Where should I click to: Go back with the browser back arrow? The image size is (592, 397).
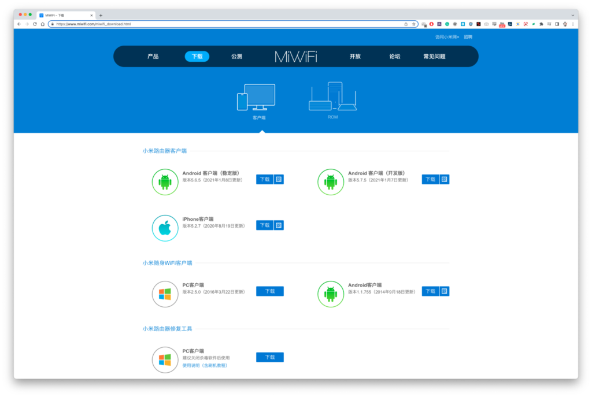click(19, 24)
